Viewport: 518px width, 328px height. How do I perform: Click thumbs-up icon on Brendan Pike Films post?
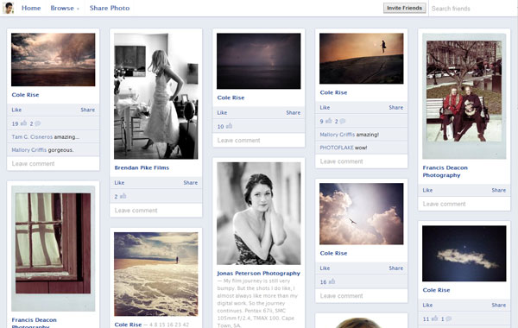pyautogui.click(x=123, y=196)
